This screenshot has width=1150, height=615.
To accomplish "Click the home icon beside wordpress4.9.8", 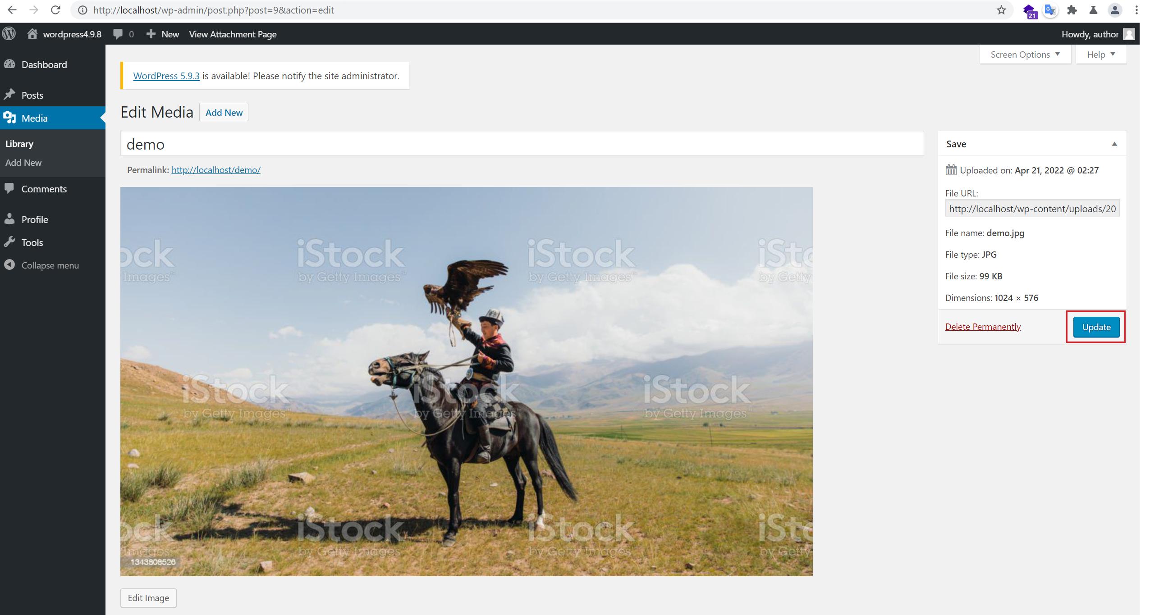I will coord(32,34).
